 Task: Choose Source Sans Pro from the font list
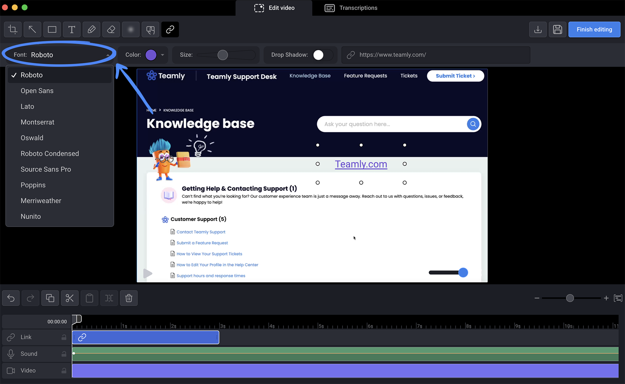tap(60, 169)
